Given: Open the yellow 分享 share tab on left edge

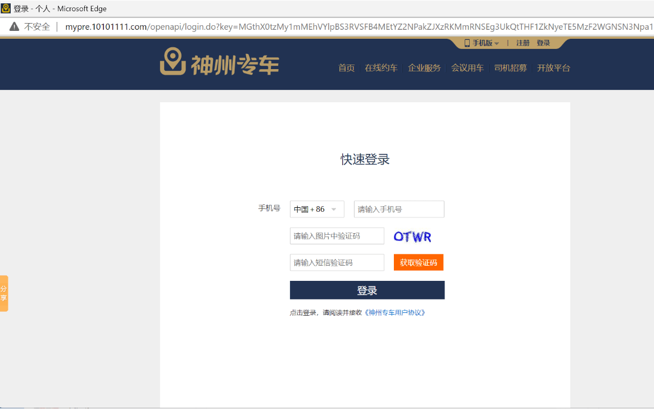Looking at the screenshot, I should click(3, 293).
